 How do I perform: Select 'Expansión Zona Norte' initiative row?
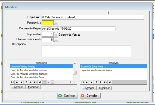(x=113, y=66)
